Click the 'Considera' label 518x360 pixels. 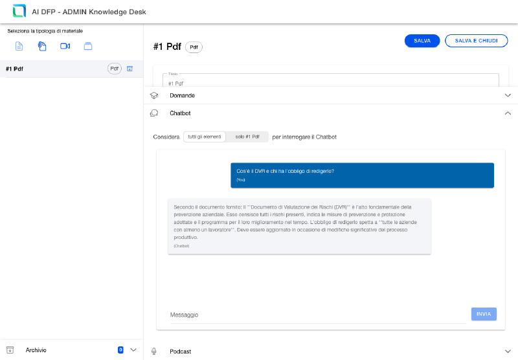pyautogui.click(x=166, y=137)
